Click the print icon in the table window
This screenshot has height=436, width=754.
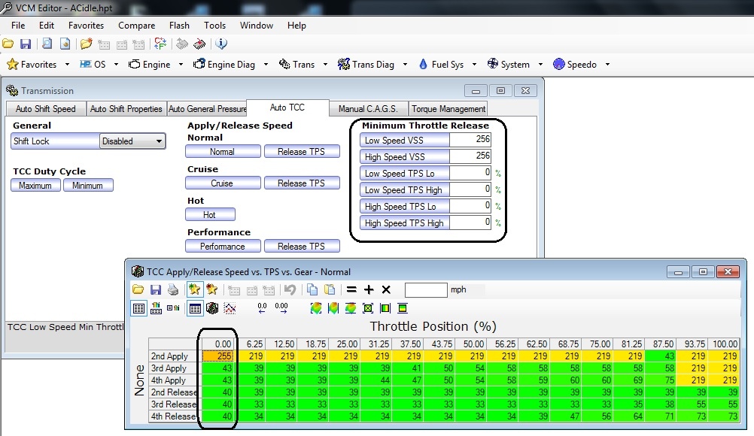pos(173,289)
